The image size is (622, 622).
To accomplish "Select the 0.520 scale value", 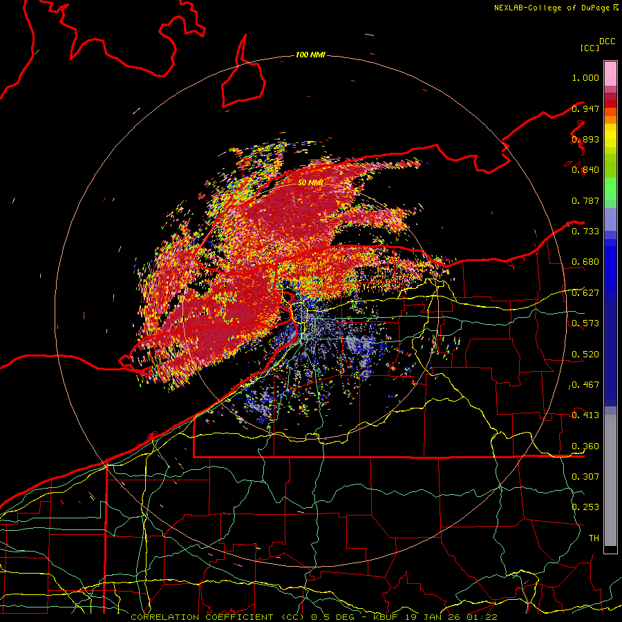I will 585,355.
